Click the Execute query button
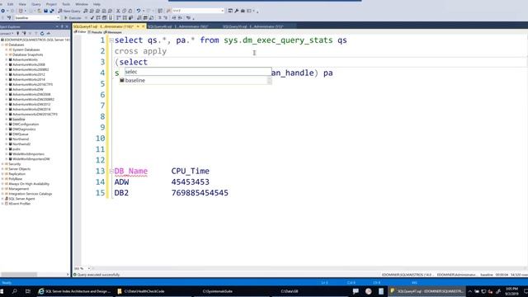528x297 pixels. pos(73,18)
